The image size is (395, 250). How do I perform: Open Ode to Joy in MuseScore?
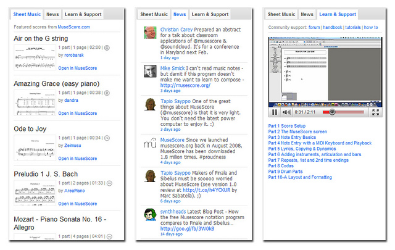click(78, 159)
